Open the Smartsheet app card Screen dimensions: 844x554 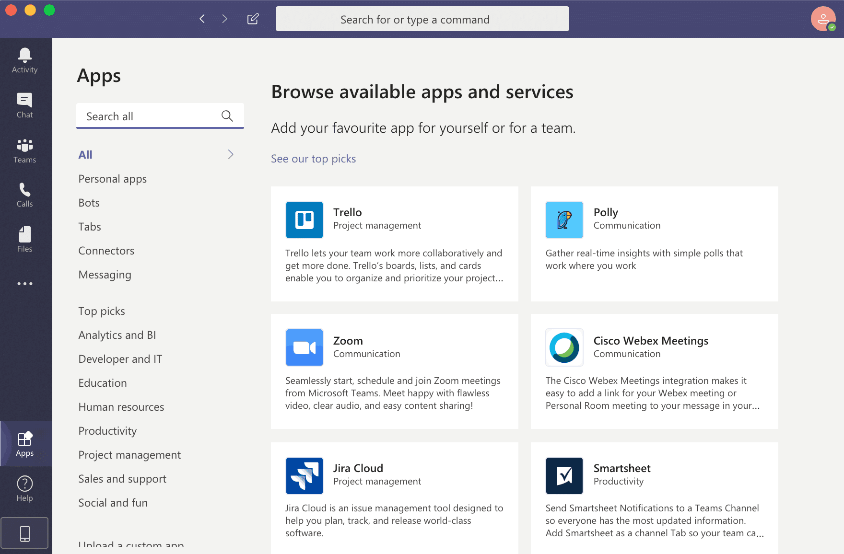655,498
